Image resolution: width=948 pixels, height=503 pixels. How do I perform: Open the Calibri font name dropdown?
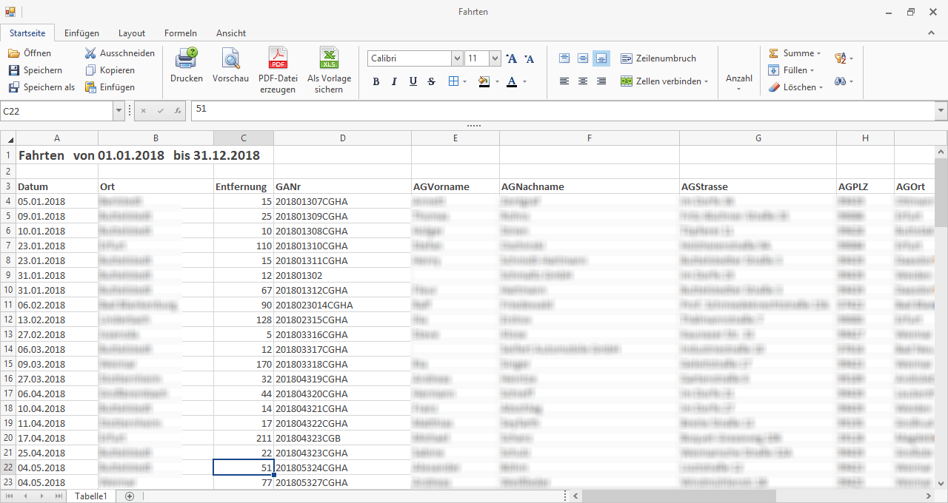click(457, 58)
